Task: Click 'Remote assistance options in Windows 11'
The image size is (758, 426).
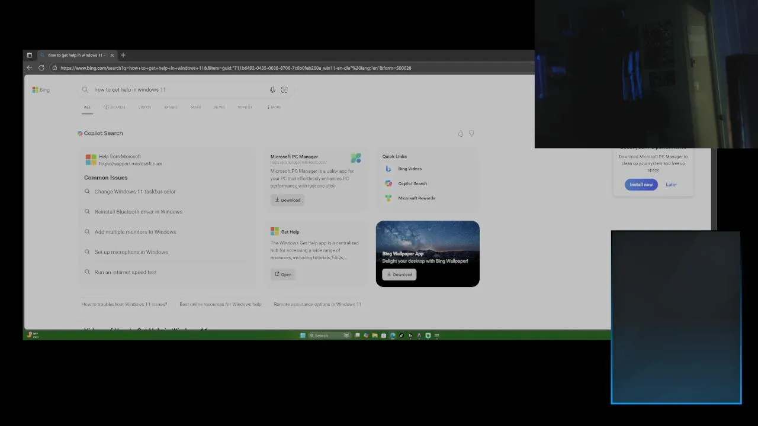Action: 317,304
